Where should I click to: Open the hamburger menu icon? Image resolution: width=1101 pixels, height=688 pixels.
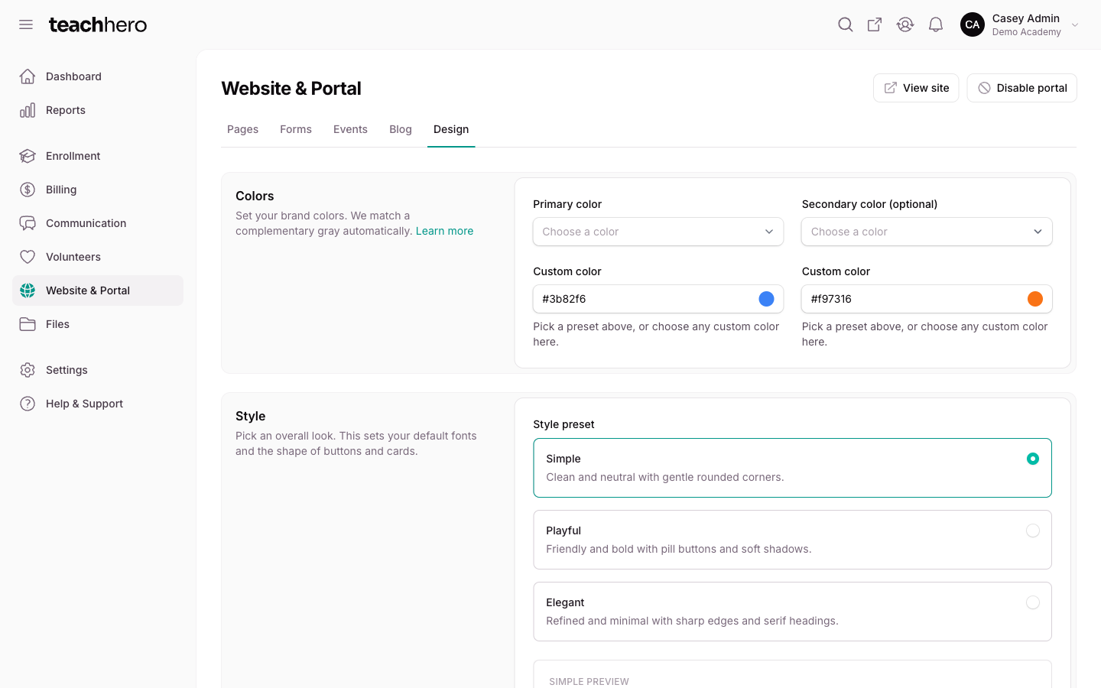[26, 24]
